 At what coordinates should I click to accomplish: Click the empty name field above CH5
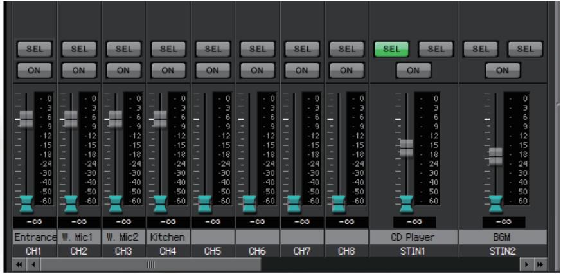point(213,237)
